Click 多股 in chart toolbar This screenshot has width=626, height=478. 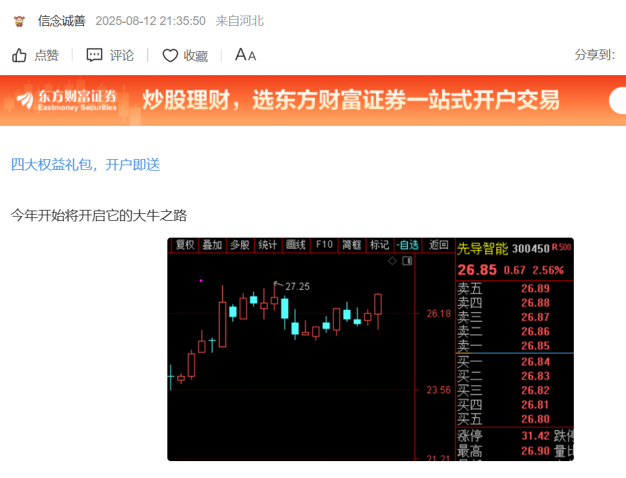[x=240, y=244]
